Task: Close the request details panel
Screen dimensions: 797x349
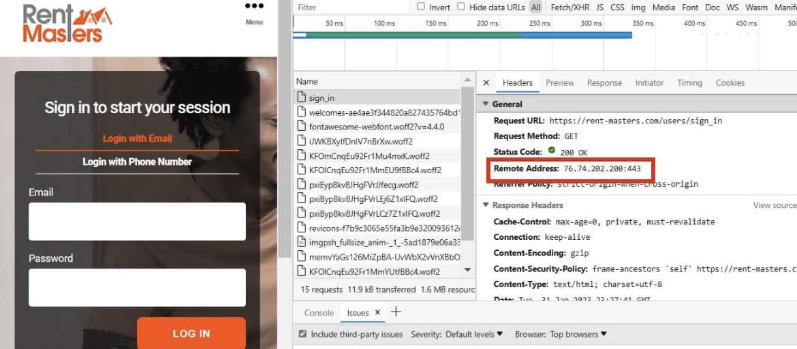Action: click(x=486, y=82)
